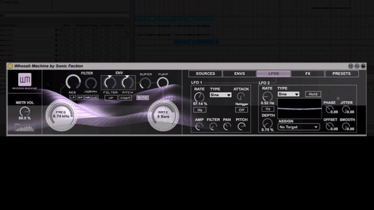Click the master output level meter display
This screenshot has width=374, height=210.
(25, 128)
